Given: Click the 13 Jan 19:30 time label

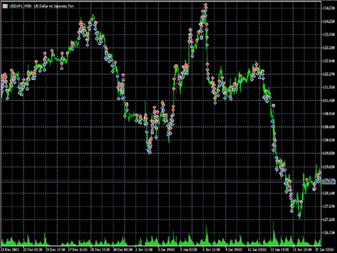Looking at the screenshot, I should 302,250.
